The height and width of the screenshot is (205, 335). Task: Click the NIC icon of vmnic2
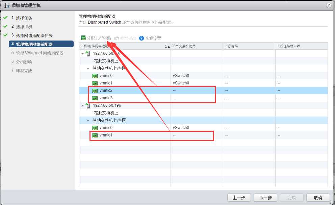(x=95, y=91)
